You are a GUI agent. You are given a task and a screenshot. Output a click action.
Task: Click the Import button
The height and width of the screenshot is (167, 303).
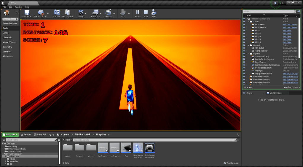(x=25, y=134)
